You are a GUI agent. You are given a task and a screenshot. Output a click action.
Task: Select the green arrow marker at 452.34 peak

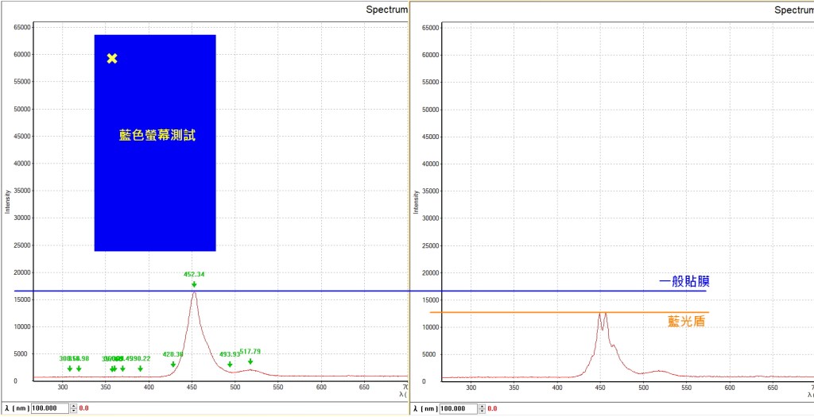194,284
